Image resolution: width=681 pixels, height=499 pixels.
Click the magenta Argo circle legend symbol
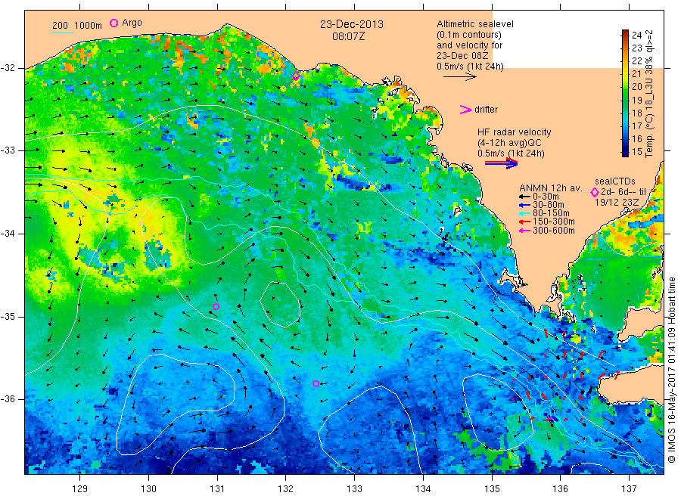(113, 23)
